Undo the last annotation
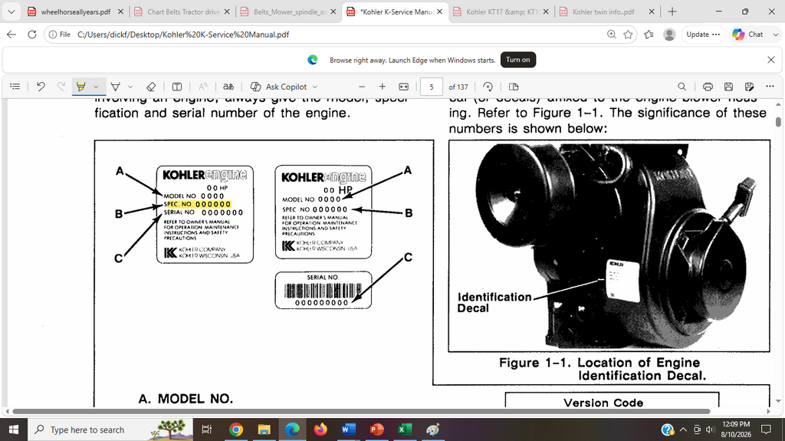Image resolution: width=785 pixels, height=441 pixels. 41,87
